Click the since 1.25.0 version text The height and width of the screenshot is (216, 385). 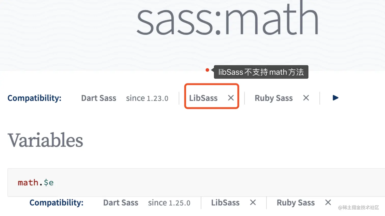[169, 203]
